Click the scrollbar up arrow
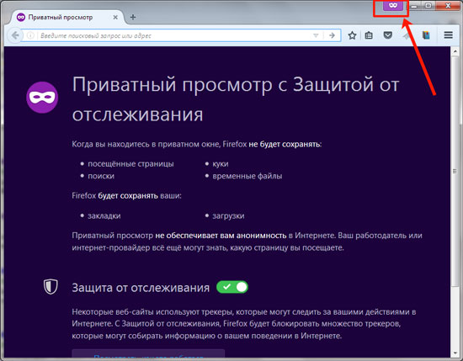 [x=455, y=51]
